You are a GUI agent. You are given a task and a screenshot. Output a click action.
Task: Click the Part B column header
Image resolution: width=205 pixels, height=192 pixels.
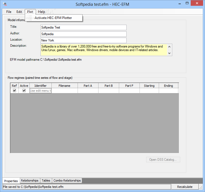pos(109,86)
